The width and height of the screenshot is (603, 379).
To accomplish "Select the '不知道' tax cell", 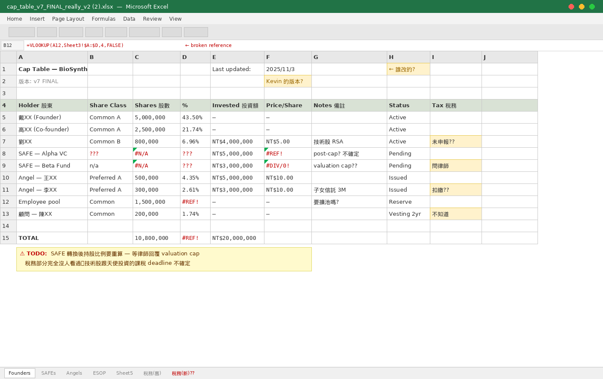I will pyautogui.click(x=456, y=214).
